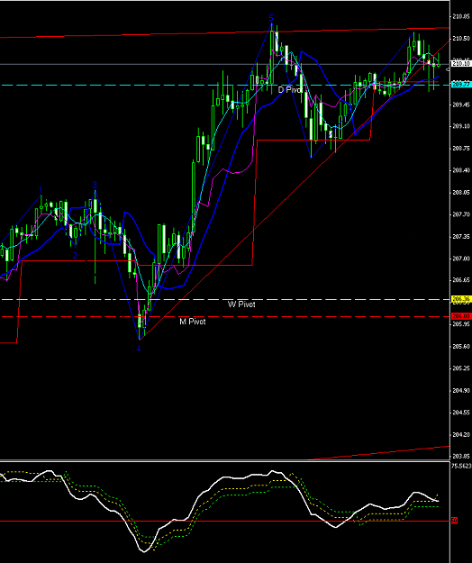Screen dimensions: 472x563
Task: Click the W Pivot text label
Action: click(x=241, y=304)
